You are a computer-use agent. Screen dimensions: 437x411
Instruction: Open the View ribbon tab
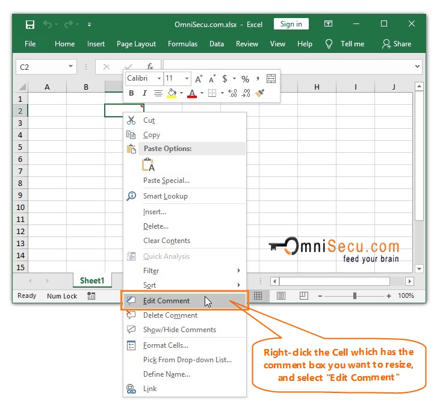pyautogui.click(x=277, y=44)
